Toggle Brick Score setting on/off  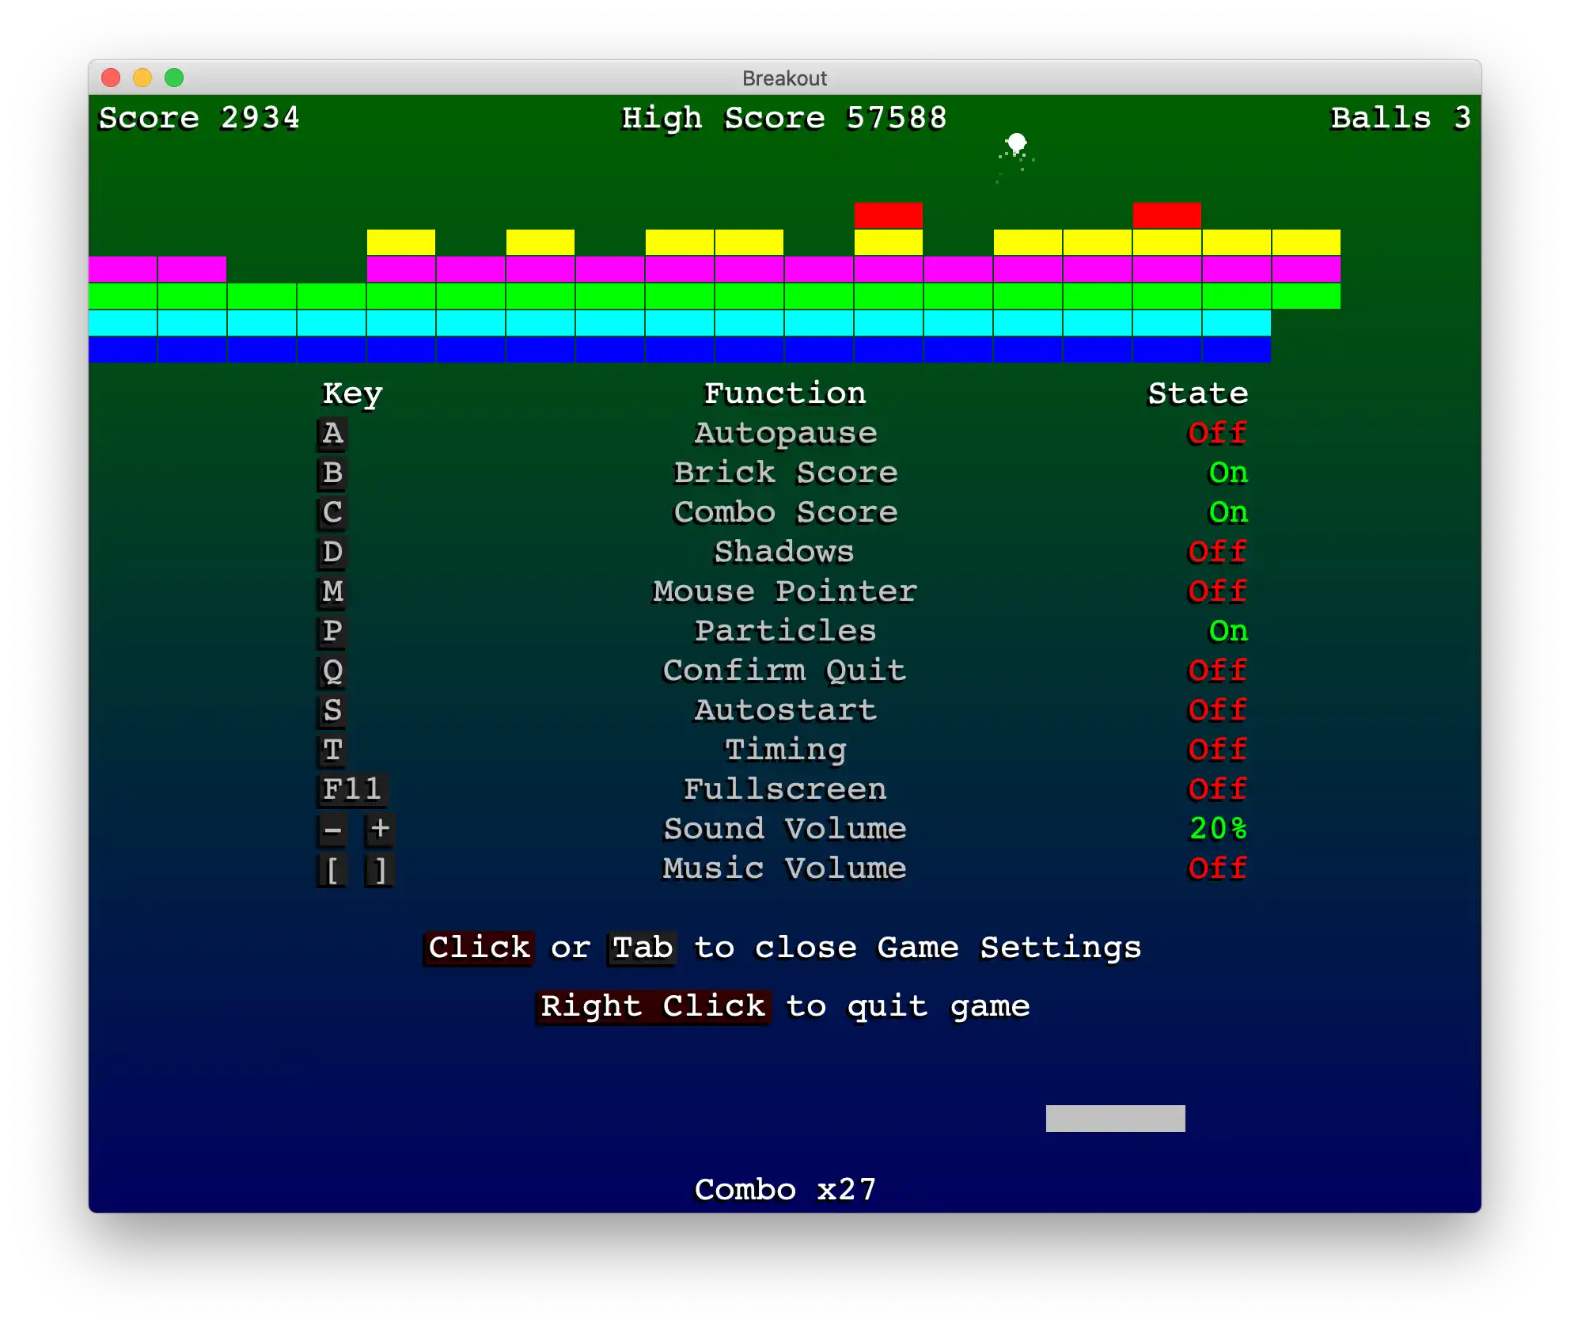tap(331, 473)
